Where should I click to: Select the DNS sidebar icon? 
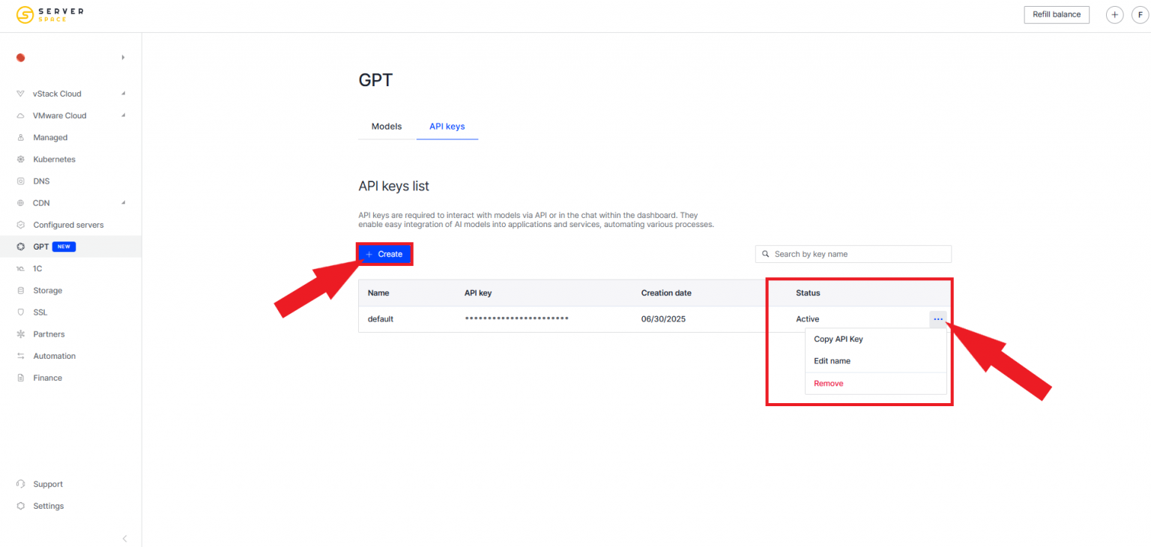(20, 181)
